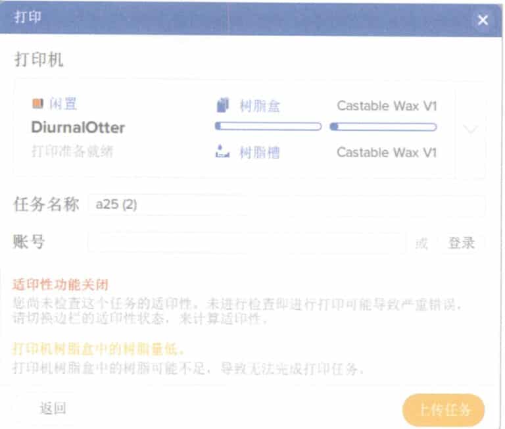Click the top Castable Wax V1 cartridge text
This screenshot has width=505, height=429.
387,106
